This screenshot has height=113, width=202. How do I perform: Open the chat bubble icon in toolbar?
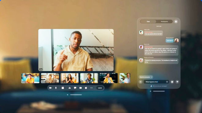[75, 88]
